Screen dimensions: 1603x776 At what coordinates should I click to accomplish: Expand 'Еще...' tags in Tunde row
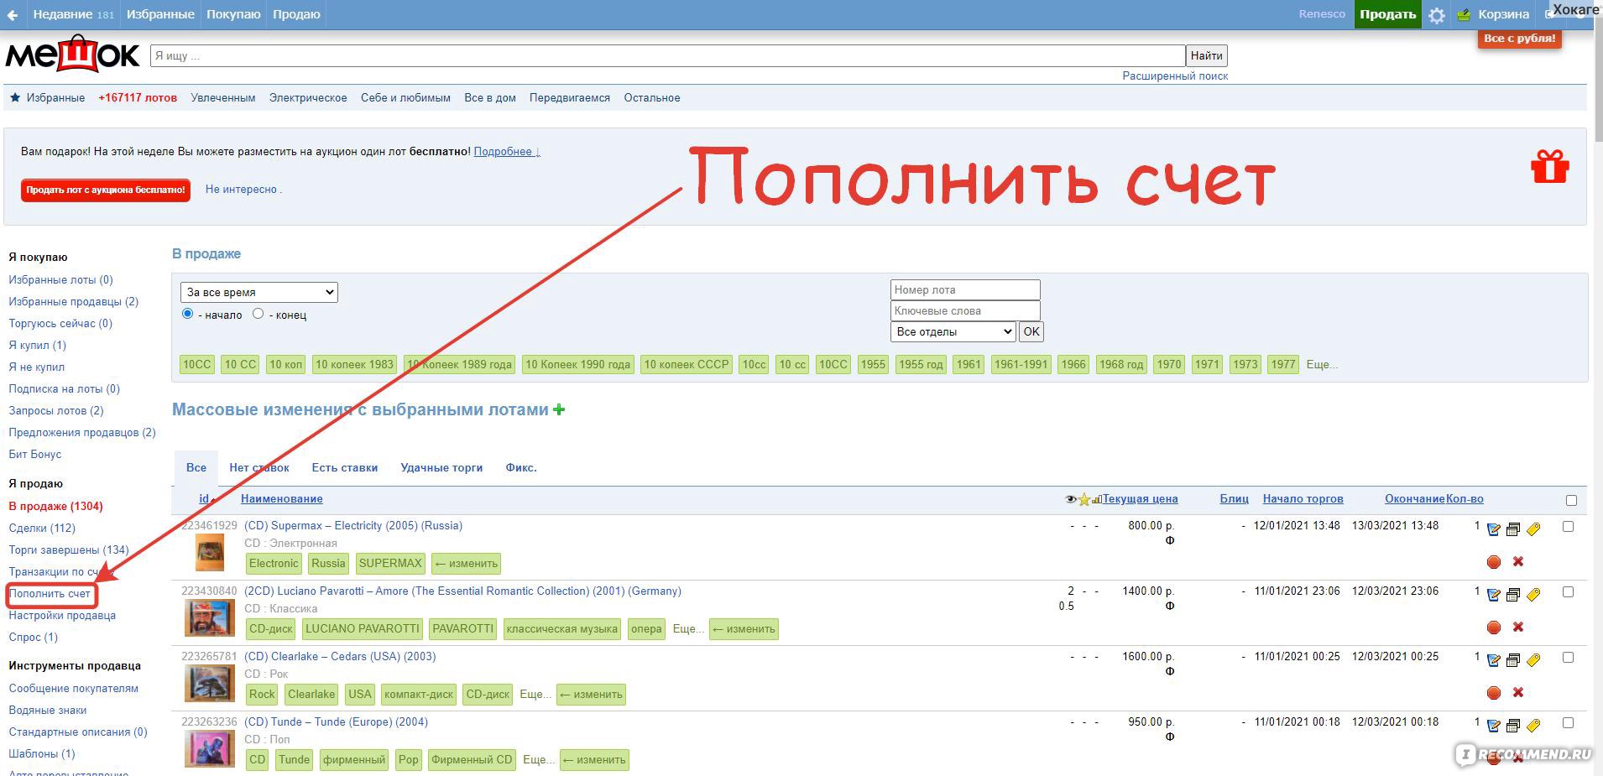[538, 759]
